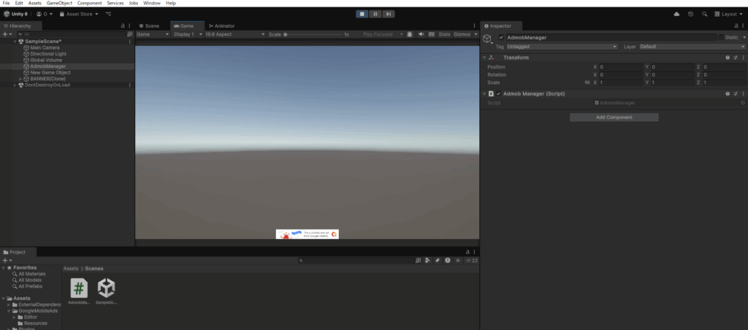Click the Step frame button

click(x=389, y=14)
